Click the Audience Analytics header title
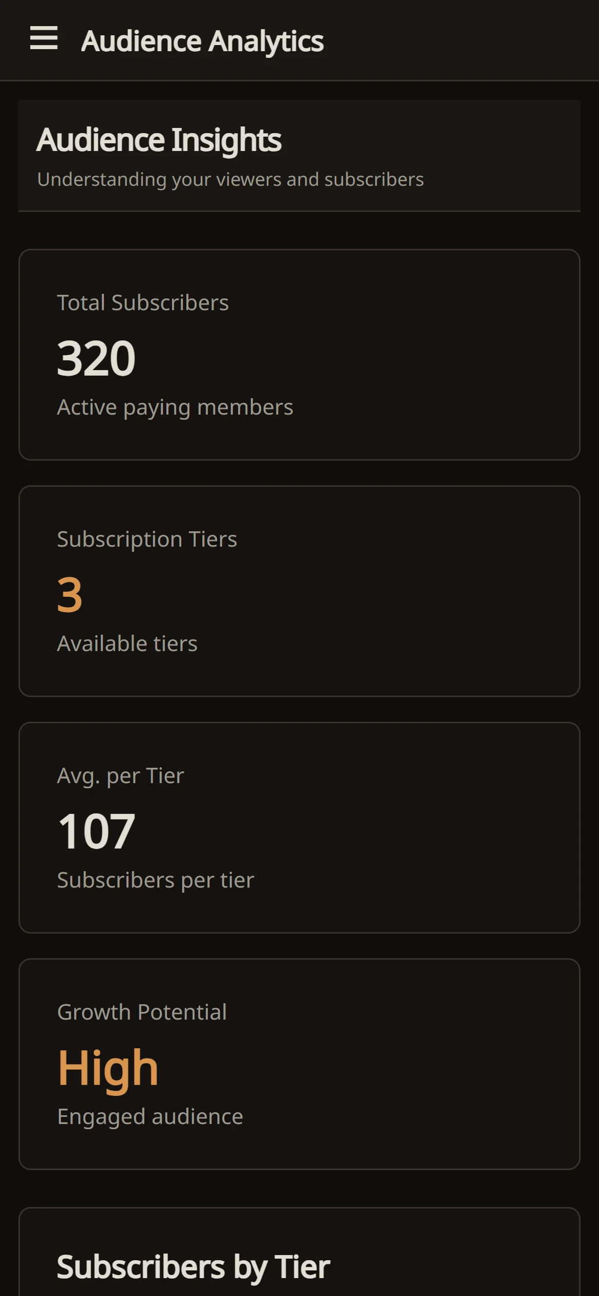 tap(202, 41)
